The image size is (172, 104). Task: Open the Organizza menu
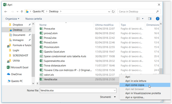[x=12, y=19]
